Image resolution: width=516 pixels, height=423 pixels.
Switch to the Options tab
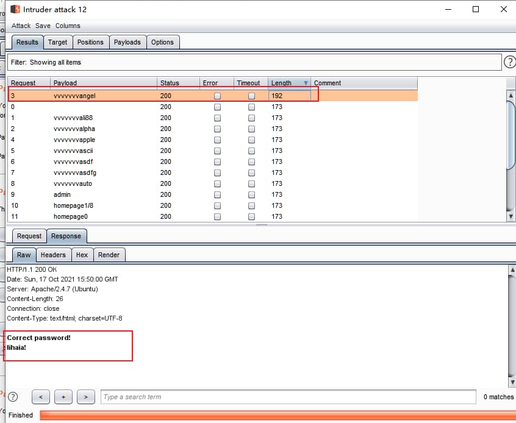[163, 42]
